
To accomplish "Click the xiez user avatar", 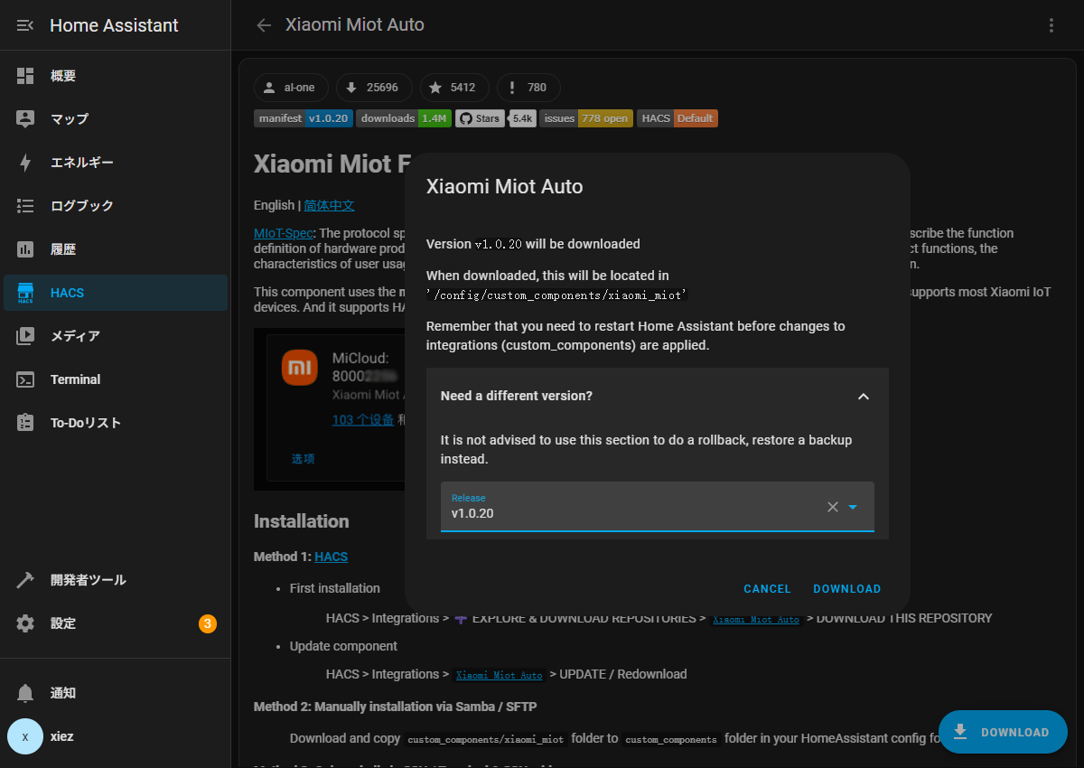I will pos(25,736).
